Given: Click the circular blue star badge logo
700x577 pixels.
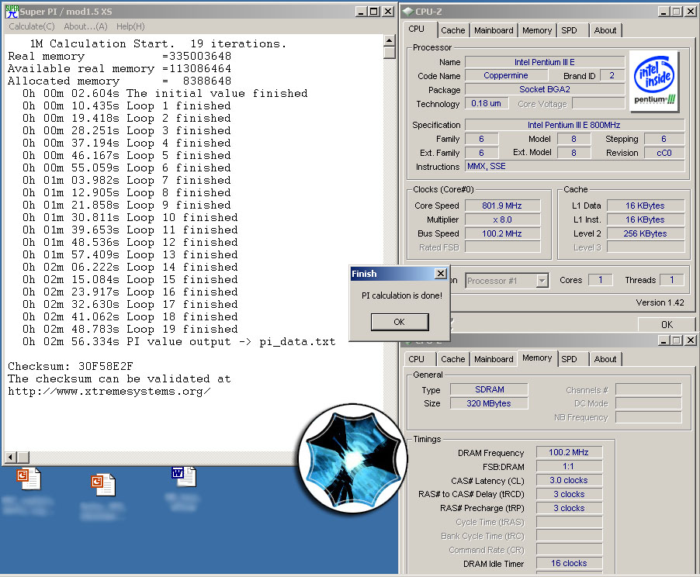Looking at the screenshot, I should 352,458.
